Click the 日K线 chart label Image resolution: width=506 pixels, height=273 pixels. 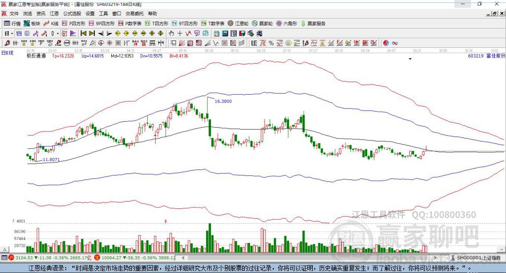pos(7,53)
